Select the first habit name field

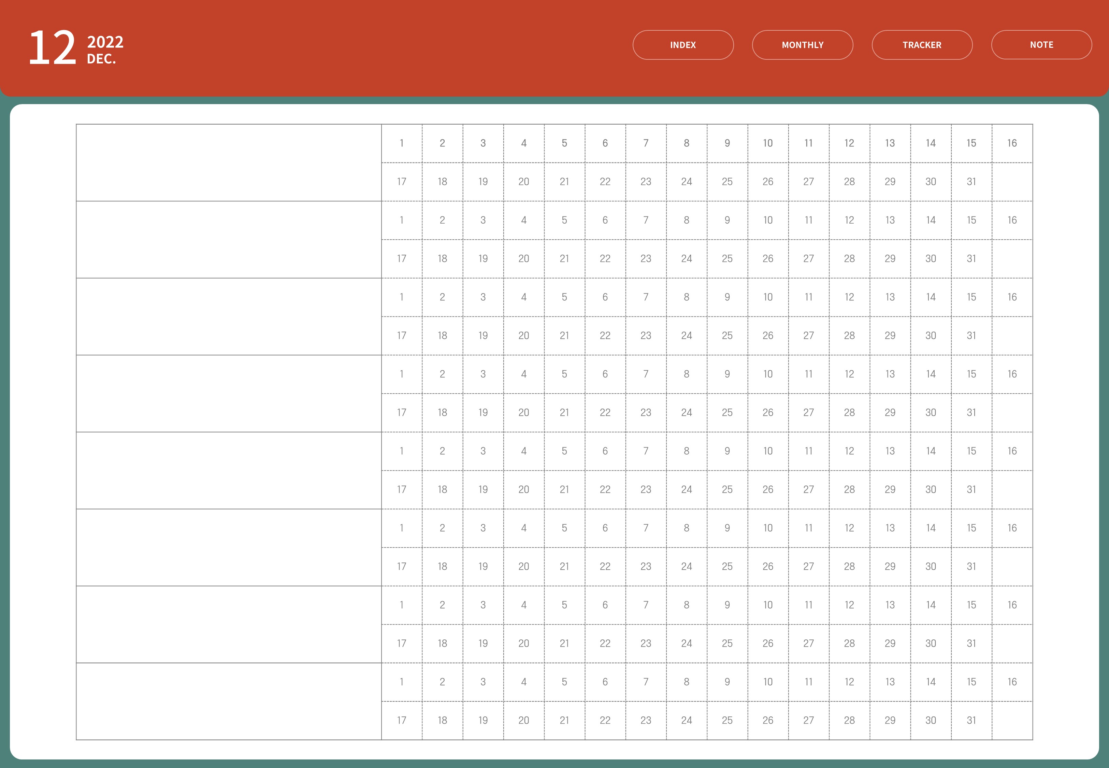click(x=229, y=163)
